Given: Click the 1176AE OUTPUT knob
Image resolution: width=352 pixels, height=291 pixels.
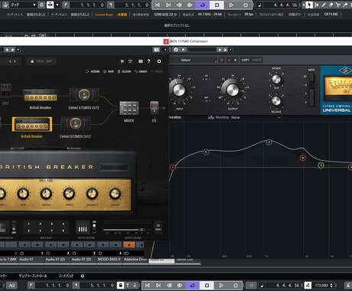Looking at the screenshot, I should point(233,90).
